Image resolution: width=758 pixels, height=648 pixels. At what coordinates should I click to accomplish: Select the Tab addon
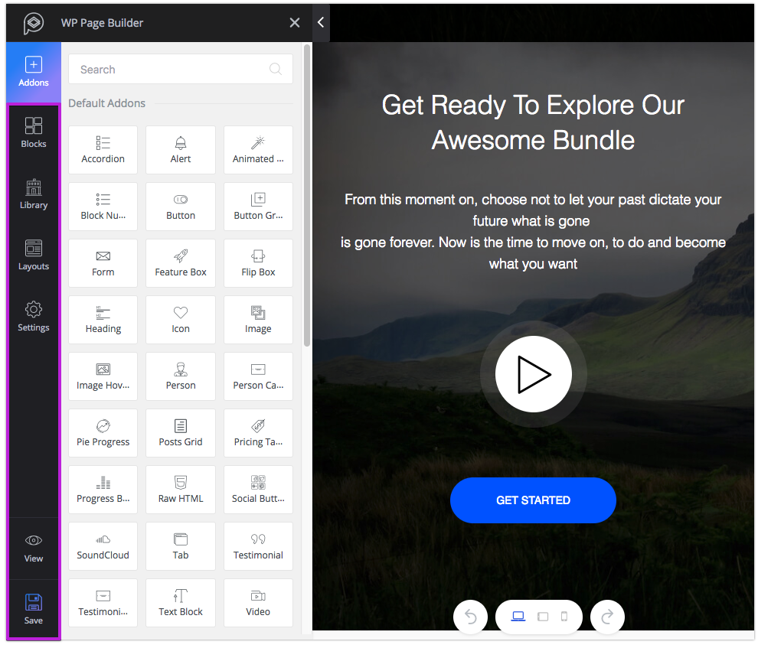tap(181, 546)
